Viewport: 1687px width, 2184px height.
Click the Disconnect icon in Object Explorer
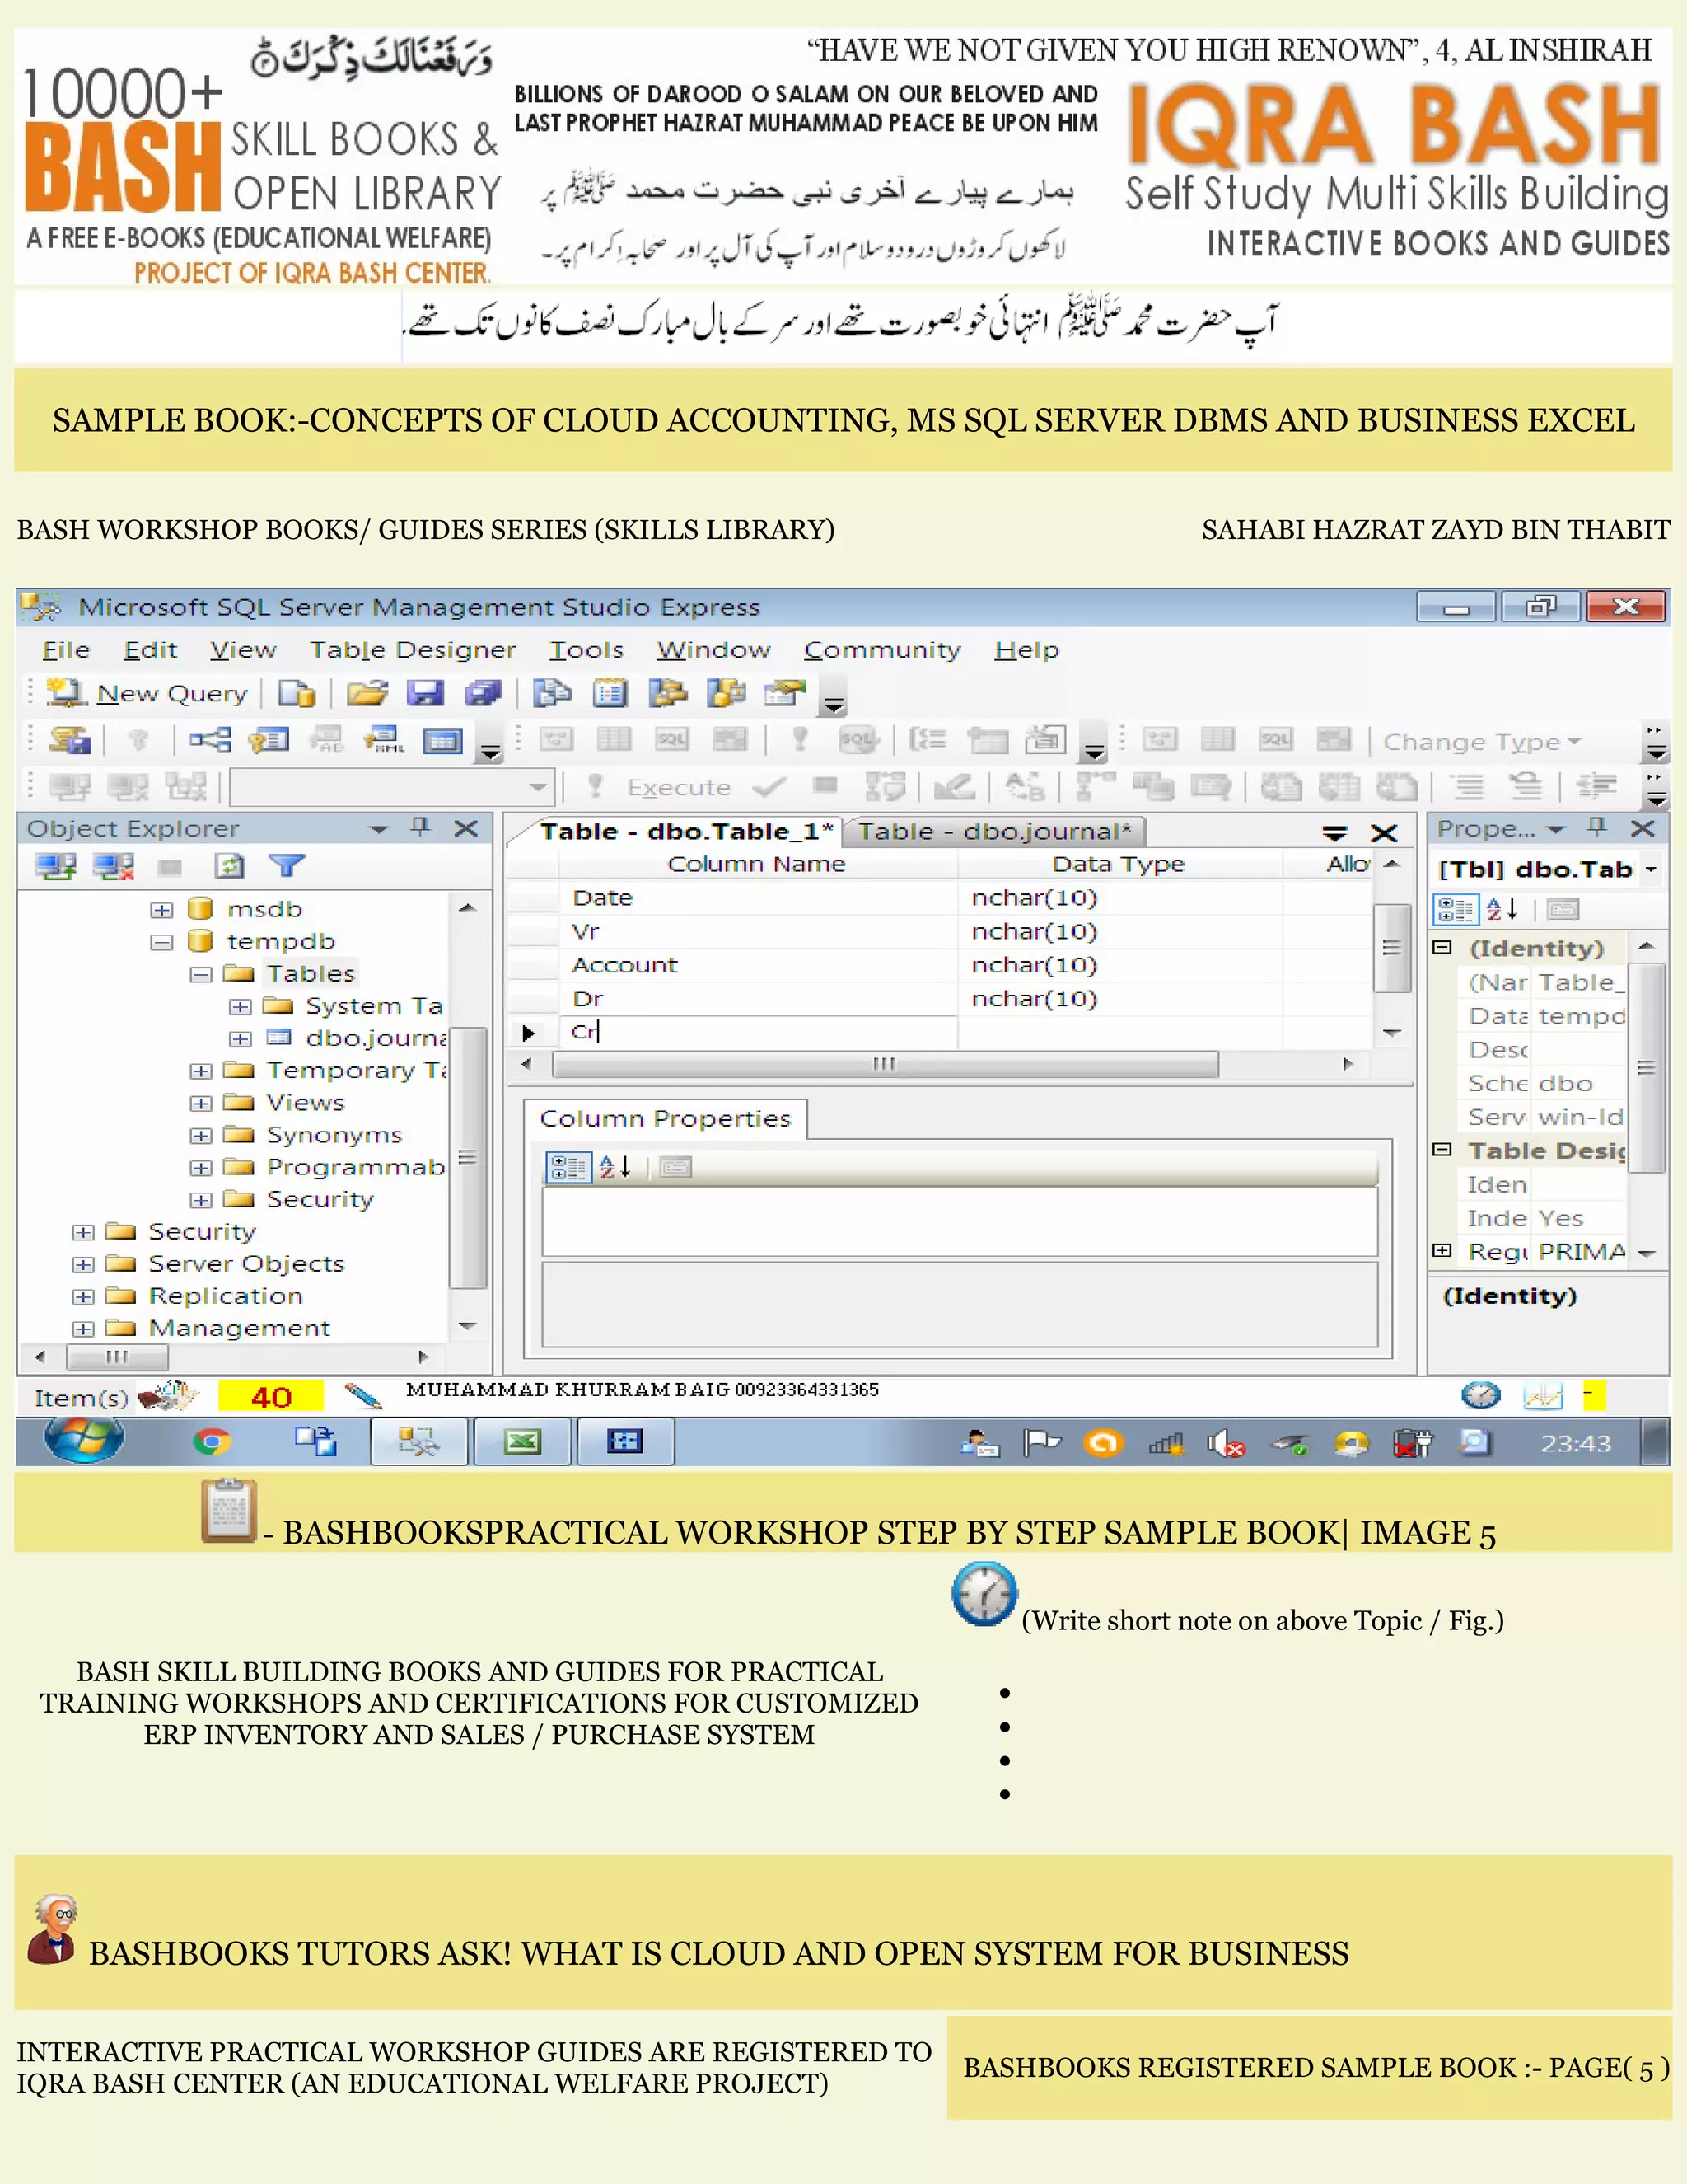point(113,866)
